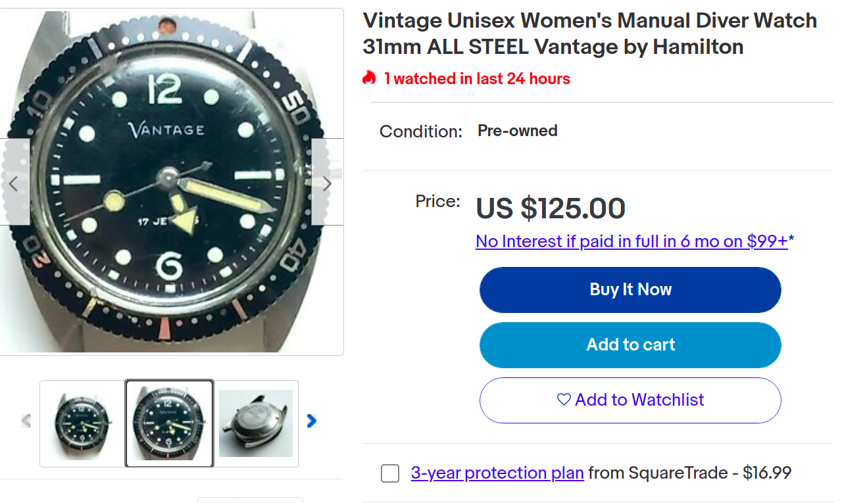The image size is (842, 503).
Task: Select the first watch thumbnail
Action: pos(82,423)
